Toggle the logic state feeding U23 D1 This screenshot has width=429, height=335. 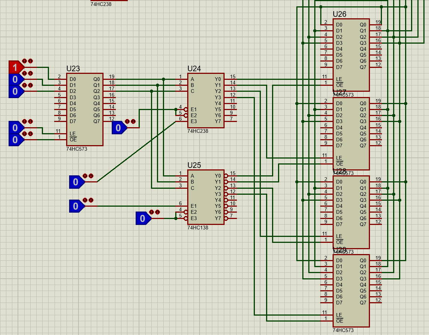click(x=15, y=79)
